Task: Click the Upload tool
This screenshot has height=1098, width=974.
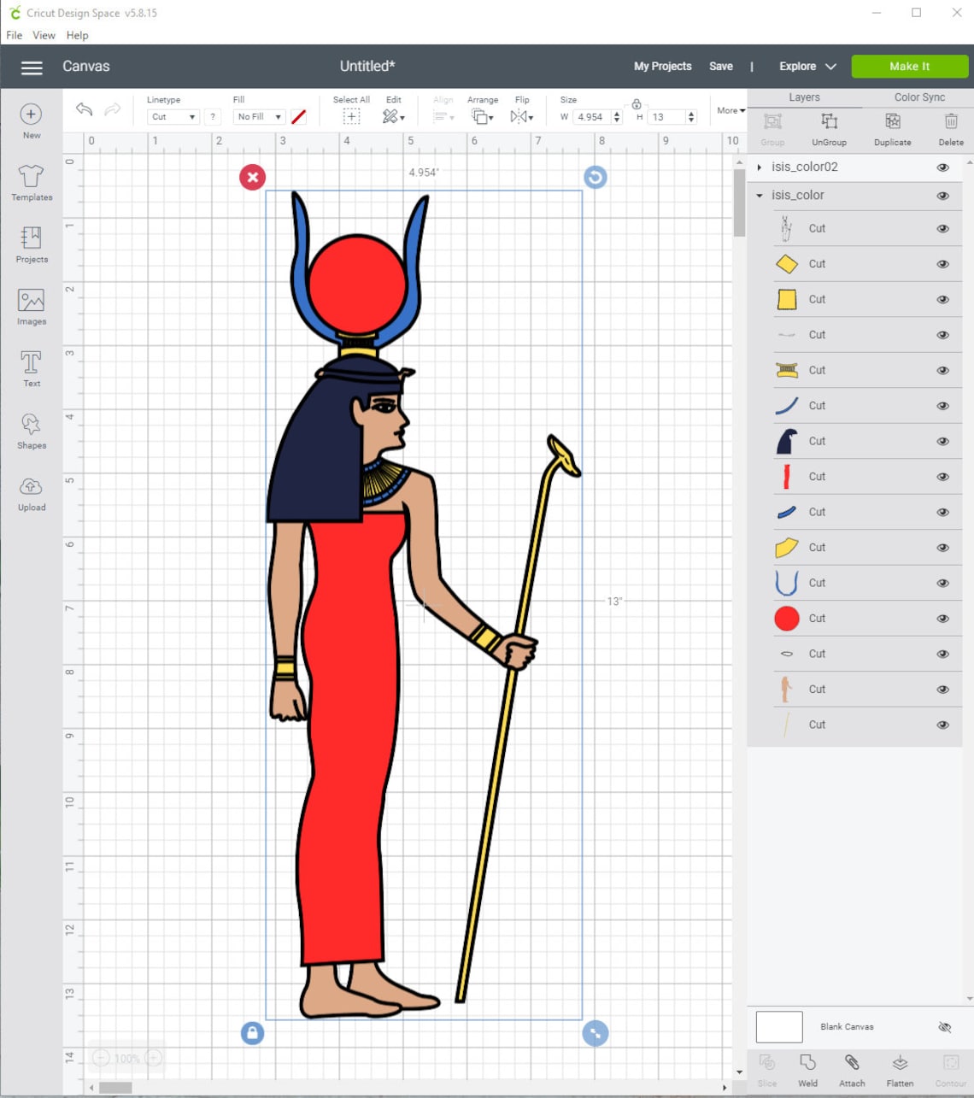Action: [x=31, y=494]
